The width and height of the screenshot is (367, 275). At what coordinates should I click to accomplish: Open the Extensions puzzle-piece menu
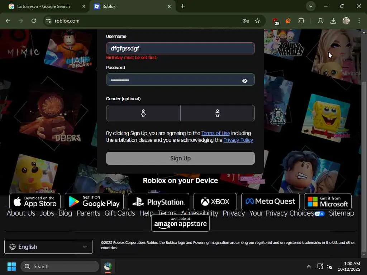click(301, 21)
